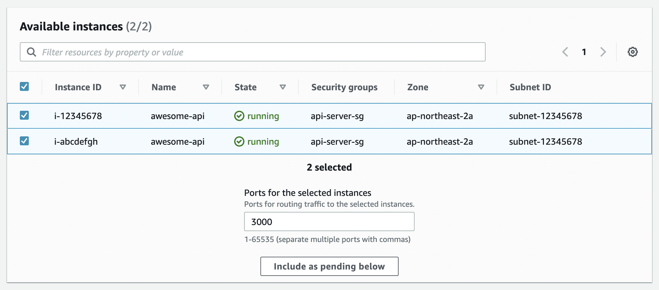The image size is (659, 290).
Task: Click Include as pending below button
Action: pos(329,266)
